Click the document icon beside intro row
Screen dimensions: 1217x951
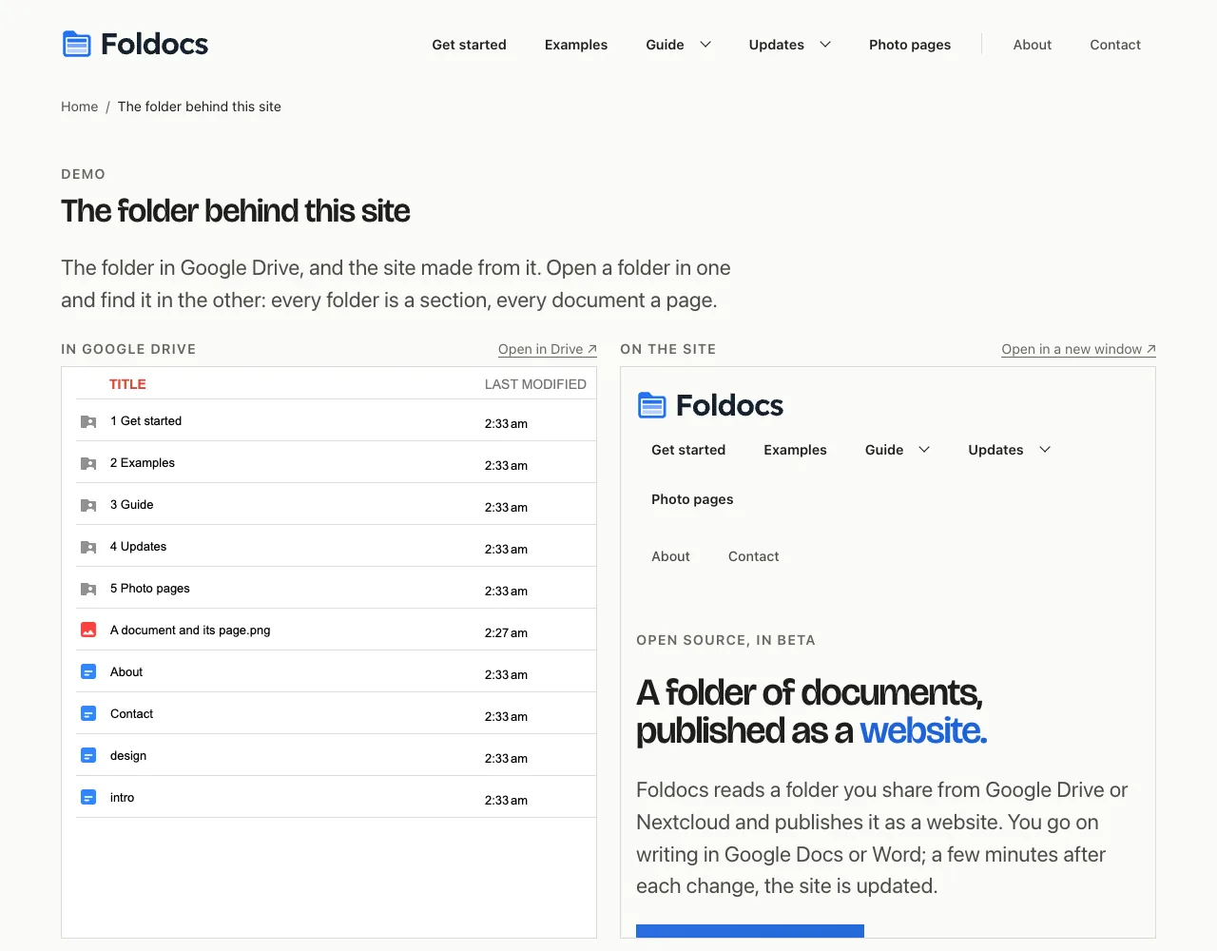click(88, 797)
